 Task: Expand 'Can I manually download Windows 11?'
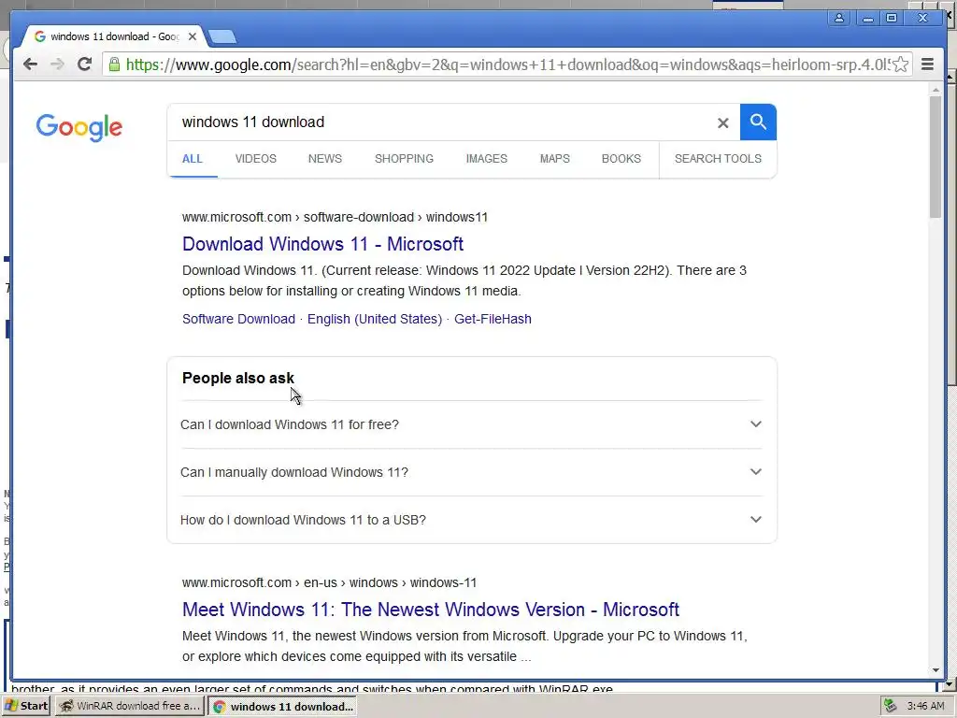click(471, 472)
